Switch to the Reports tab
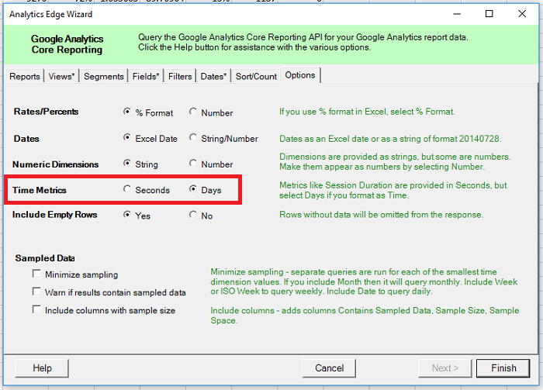This screenshot has height=390, width=543. (25, 76)
